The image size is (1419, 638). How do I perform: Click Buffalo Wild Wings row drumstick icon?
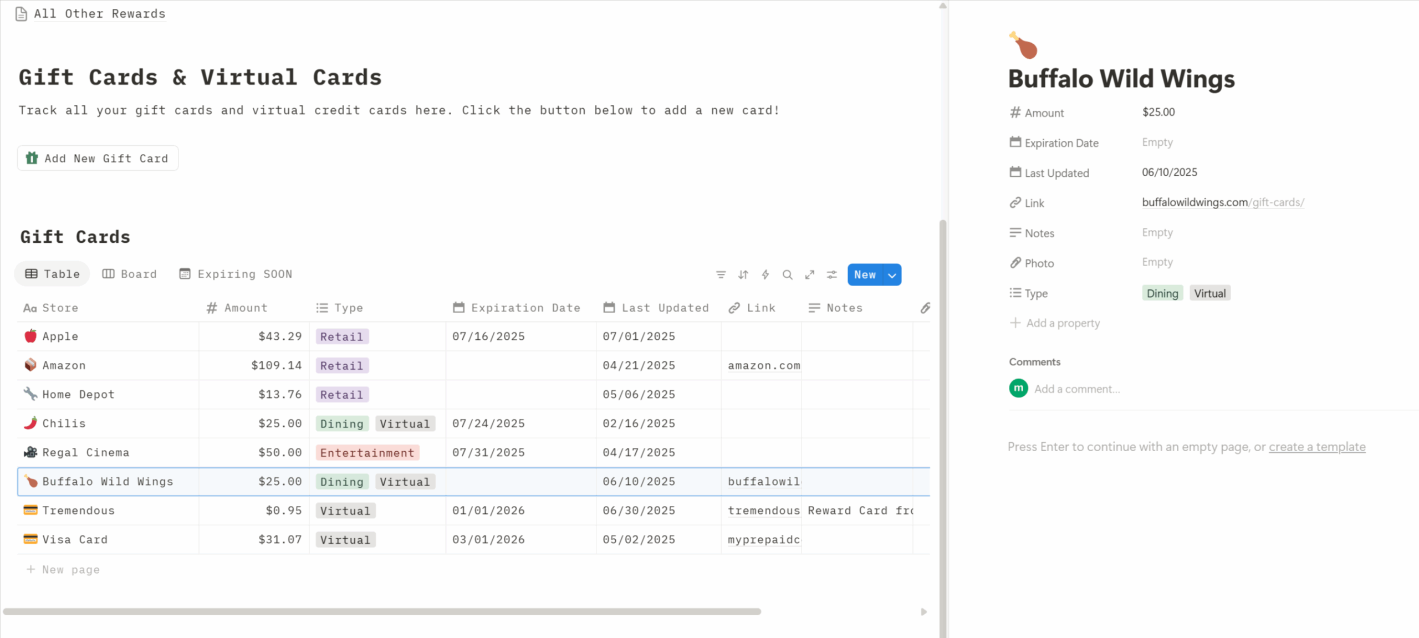point(30,481)
